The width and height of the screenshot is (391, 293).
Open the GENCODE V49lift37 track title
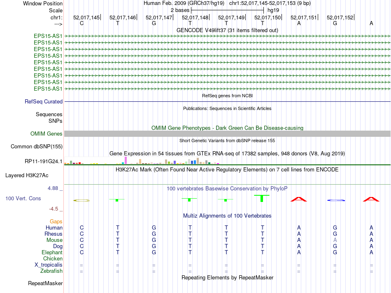[227, 30]
